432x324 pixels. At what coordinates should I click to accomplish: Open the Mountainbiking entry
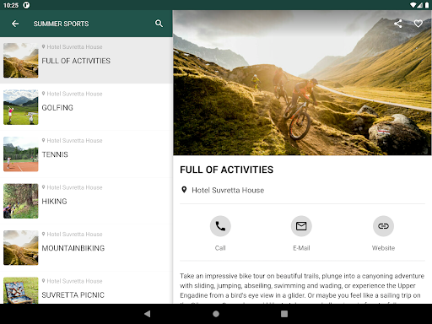point(86,248)
